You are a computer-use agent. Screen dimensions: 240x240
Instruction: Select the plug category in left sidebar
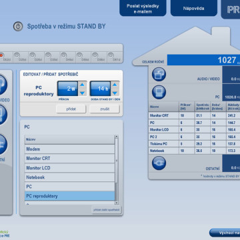[3, 144]
